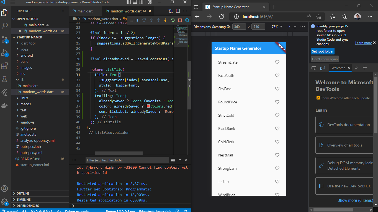
Task: Favorite the ColdClerk name
Action: (277, 142)
